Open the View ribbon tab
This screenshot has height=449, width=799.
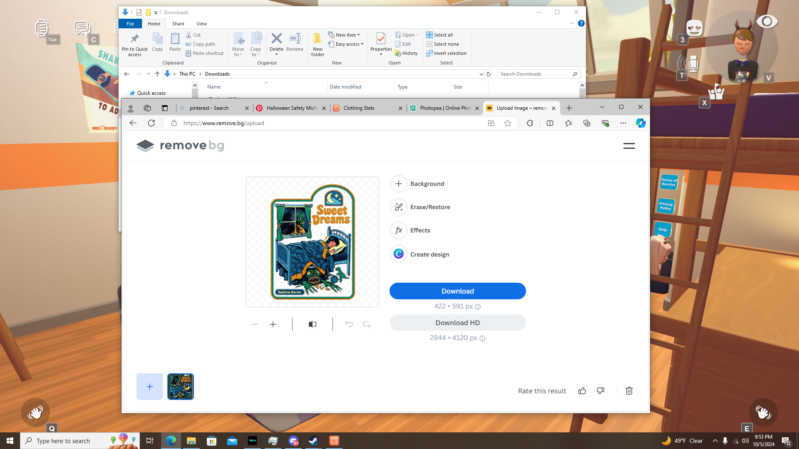point(201,24)
